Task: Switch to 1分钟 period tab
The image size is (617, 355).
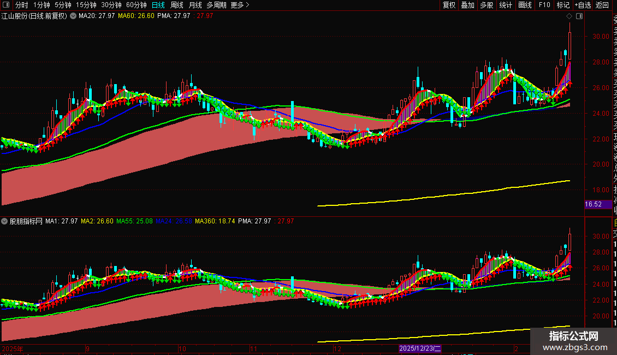Action: point(41,5)
